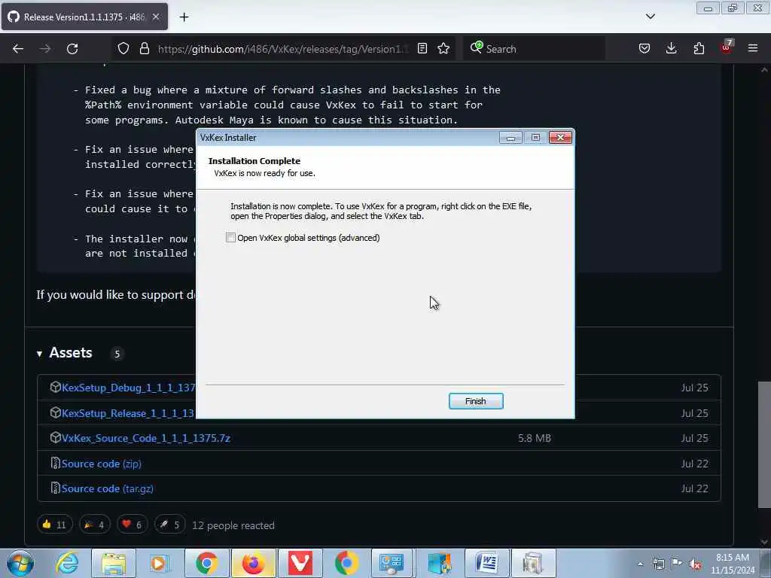Open the uBlock Origin extension icon
771x578 pixels.
coord(727,47)
